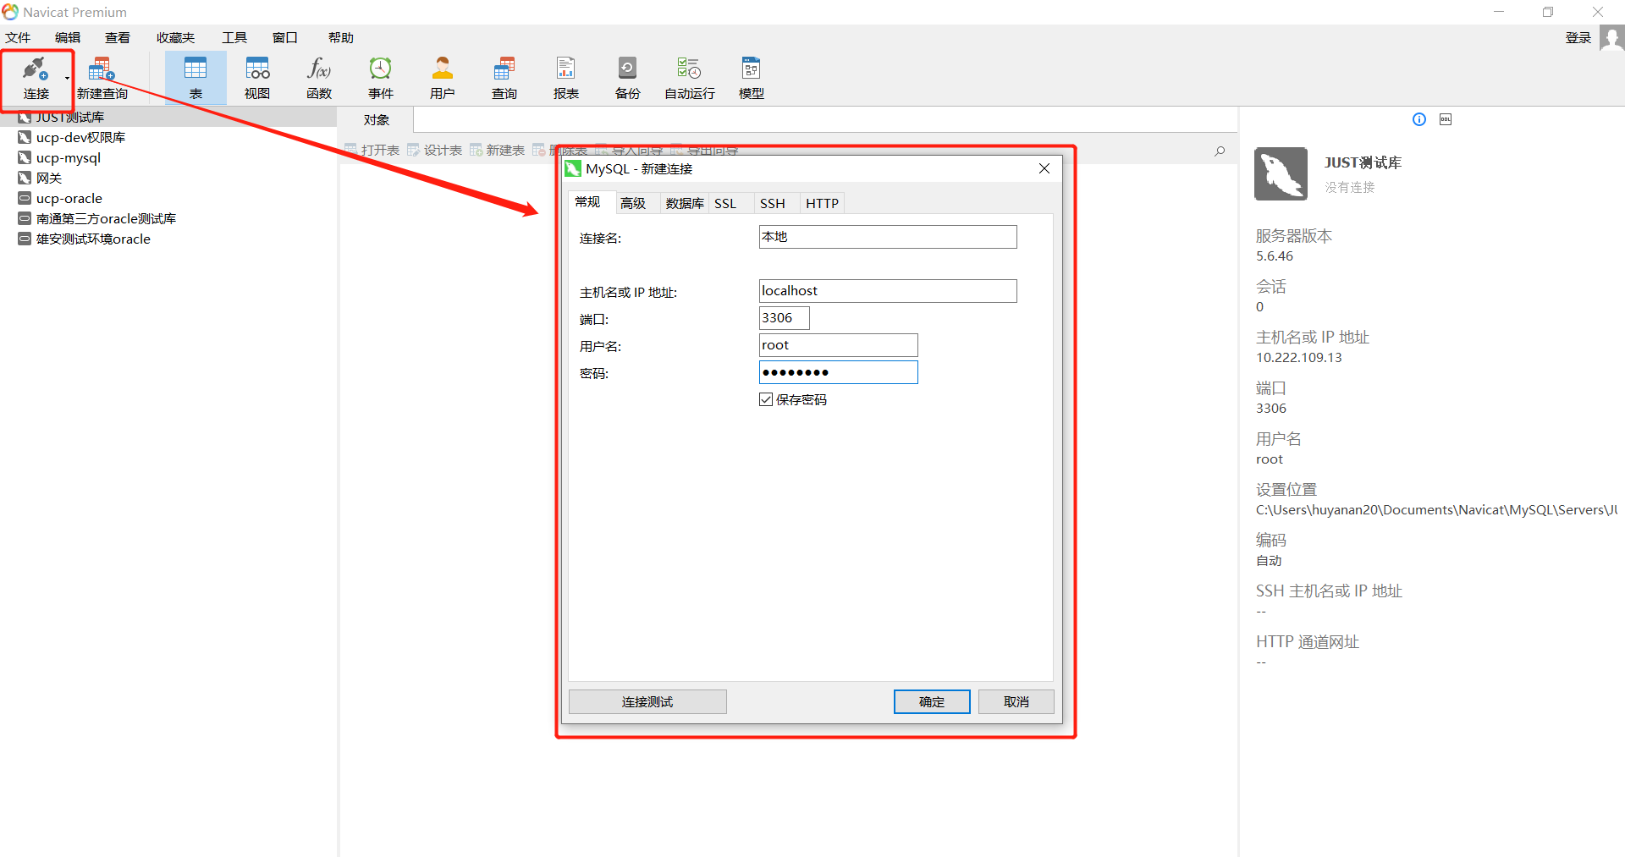Click Design Table (设计表) button
1625x857 pixels.
click(435, 151)
